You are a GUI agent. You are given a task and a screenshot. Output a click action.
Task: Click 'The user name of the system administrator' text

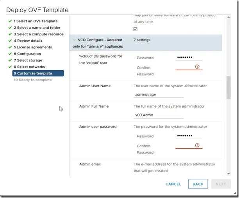point(170,86)
